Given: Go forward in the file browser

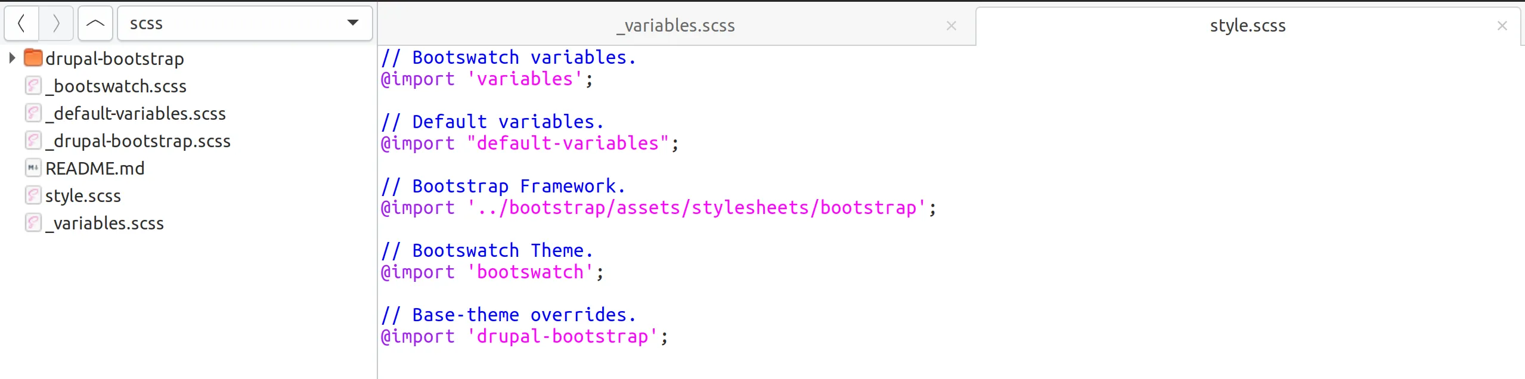Looking at the screenshot, I should pyautogui.click(x=56, y=24).
